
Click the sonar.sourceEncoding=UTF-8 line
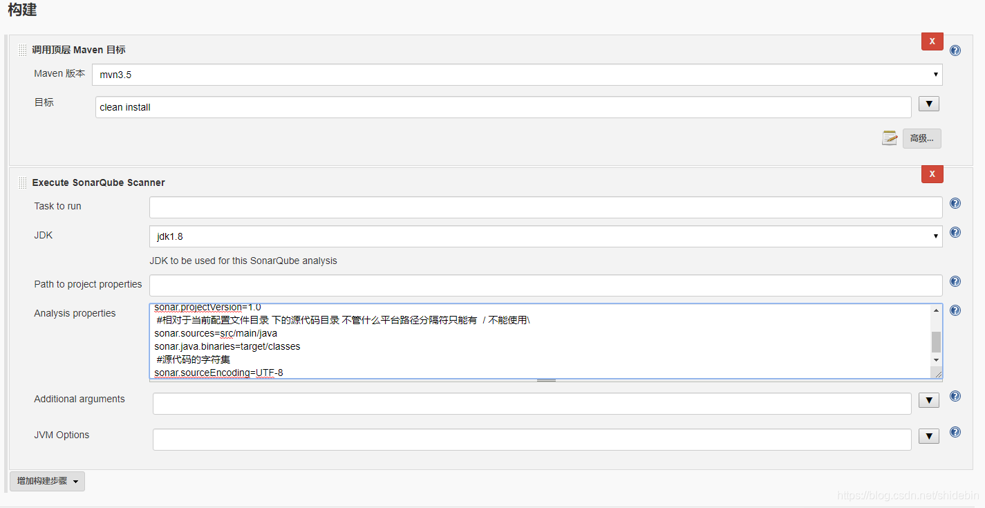pyautogui.click(x=218, y=373)
